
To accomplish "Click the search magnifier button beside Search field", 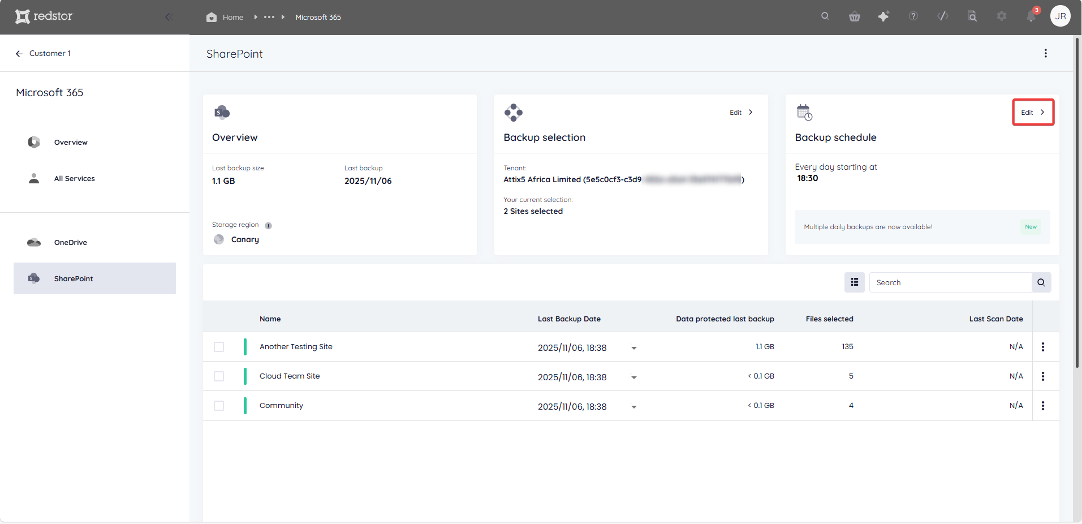I will click(1041, 282).
